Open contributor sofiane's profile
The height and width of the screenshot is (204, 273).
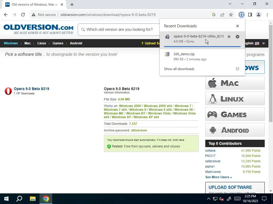(210, 151)
